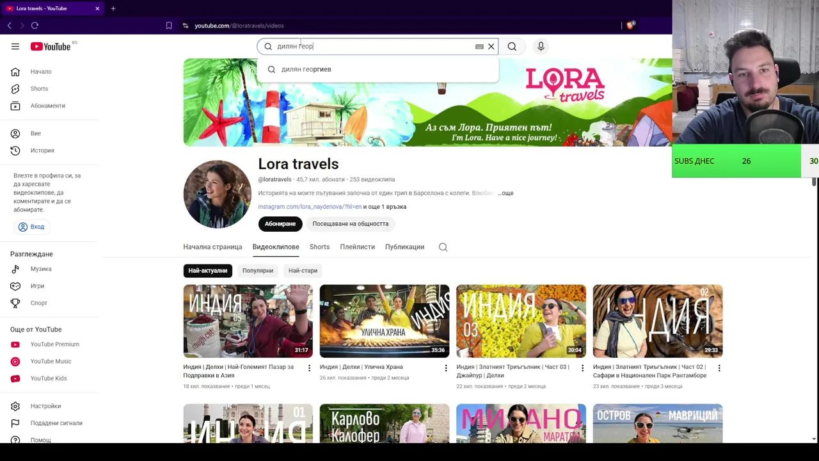This screenshot has width=819, height=461.
Task: Switch to Видеоклипове tab
Action: coord(276,247)
